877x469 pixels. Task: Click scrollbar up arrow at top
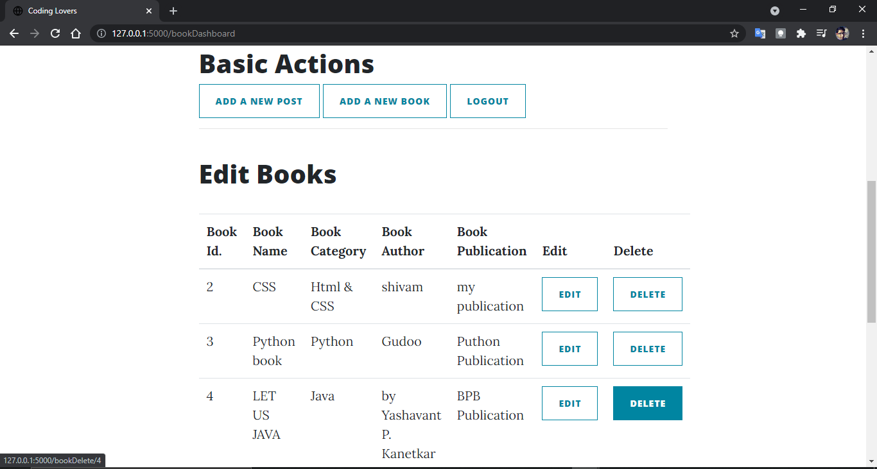coord(871,51)
